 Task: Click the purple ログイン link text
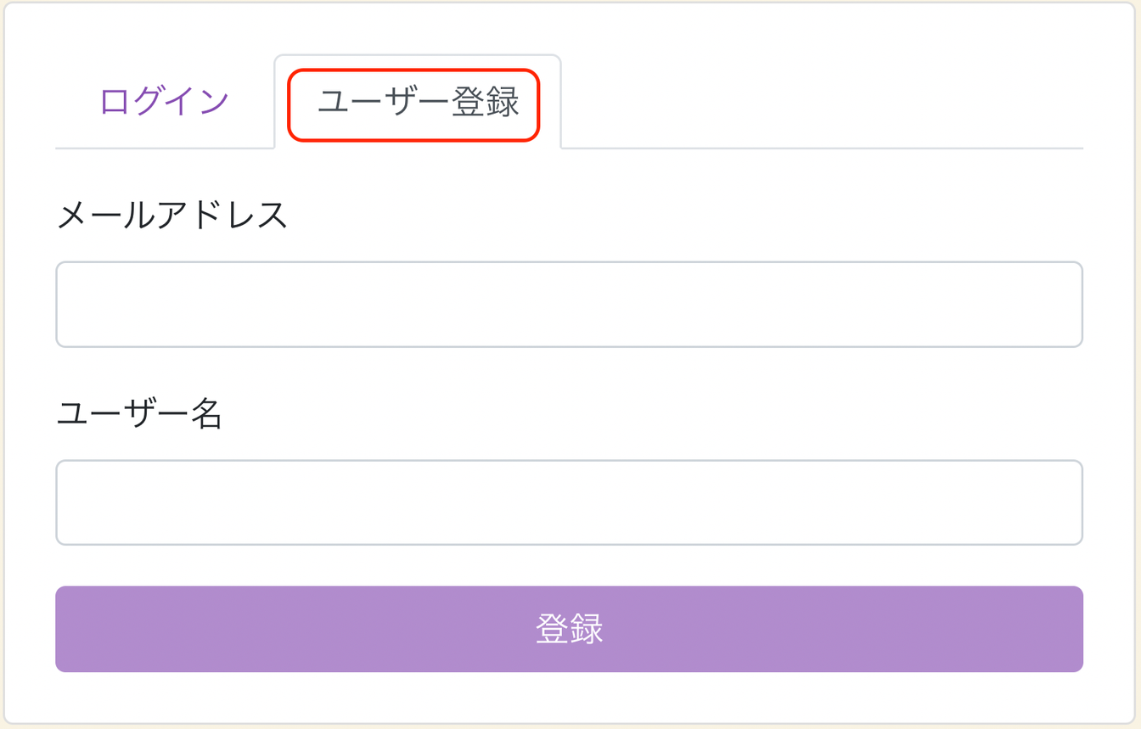[164, 102]
